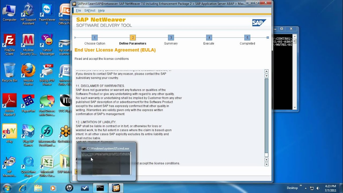Viewport: 343px width, 193px height.
Task: Open the Computer desktop icon
Action: 9,13
